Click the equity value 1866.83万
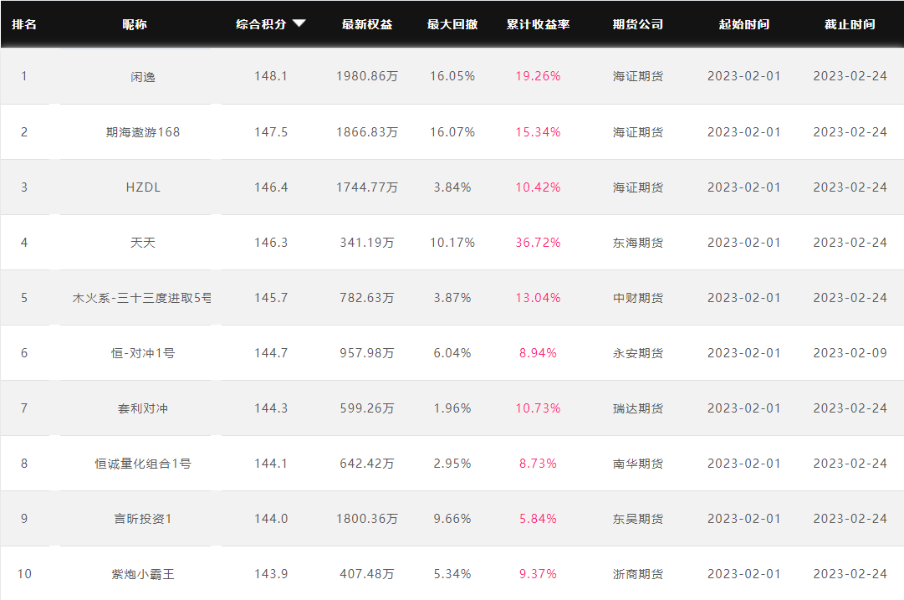 click(x=366, y=132)
